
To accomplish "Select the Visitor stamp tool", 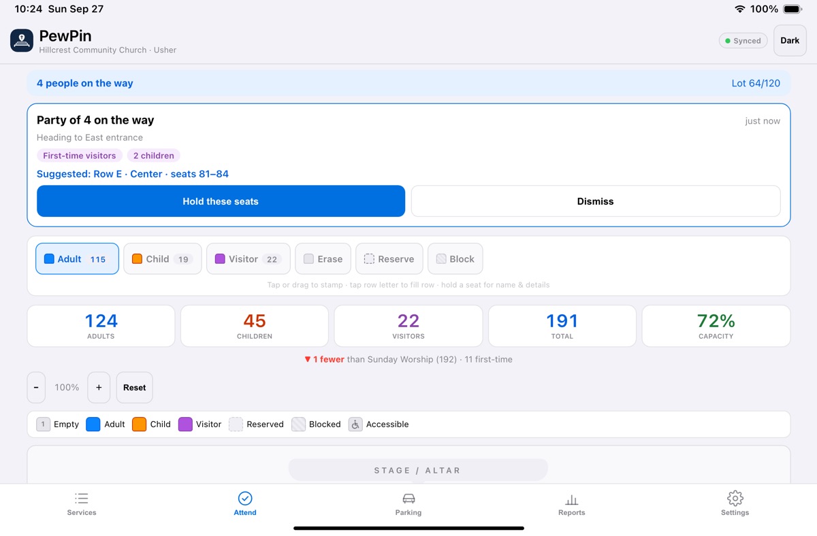I will pos(249,259).
